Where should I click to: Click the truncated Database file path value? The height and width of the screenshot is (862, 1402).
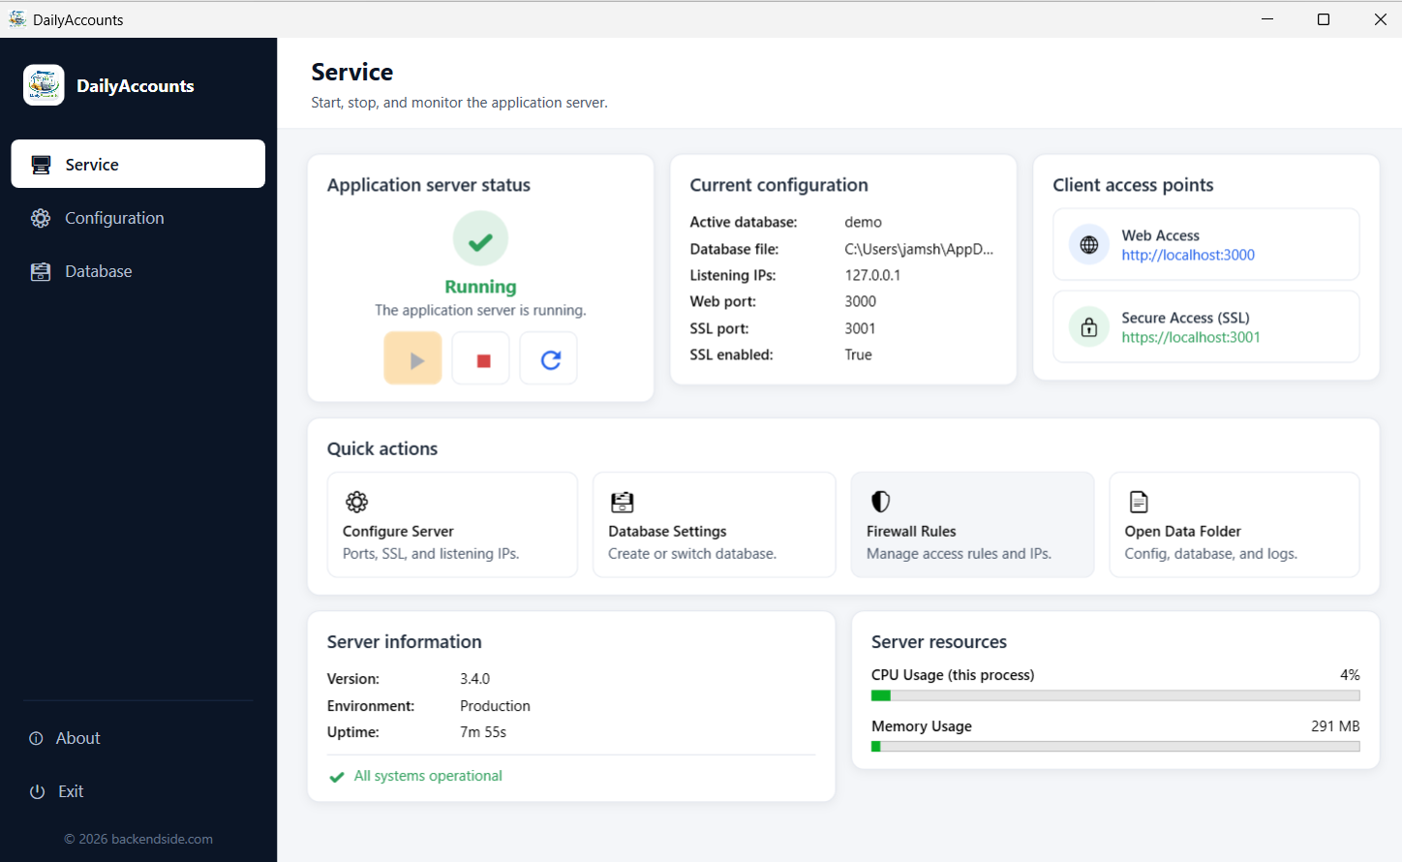coord(919,249)
